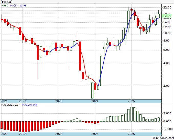Click 2023 on the price chart timeline

[59, 101]
